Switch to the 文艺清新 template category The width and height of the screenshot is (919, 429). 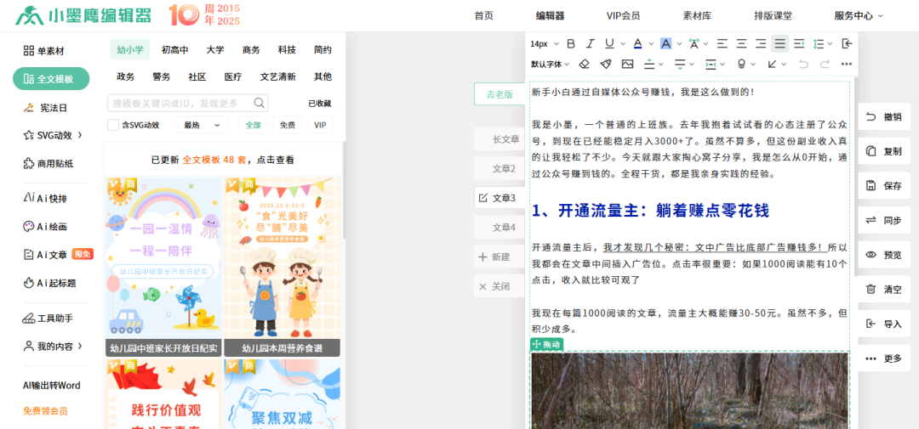[x=277, y=76]
